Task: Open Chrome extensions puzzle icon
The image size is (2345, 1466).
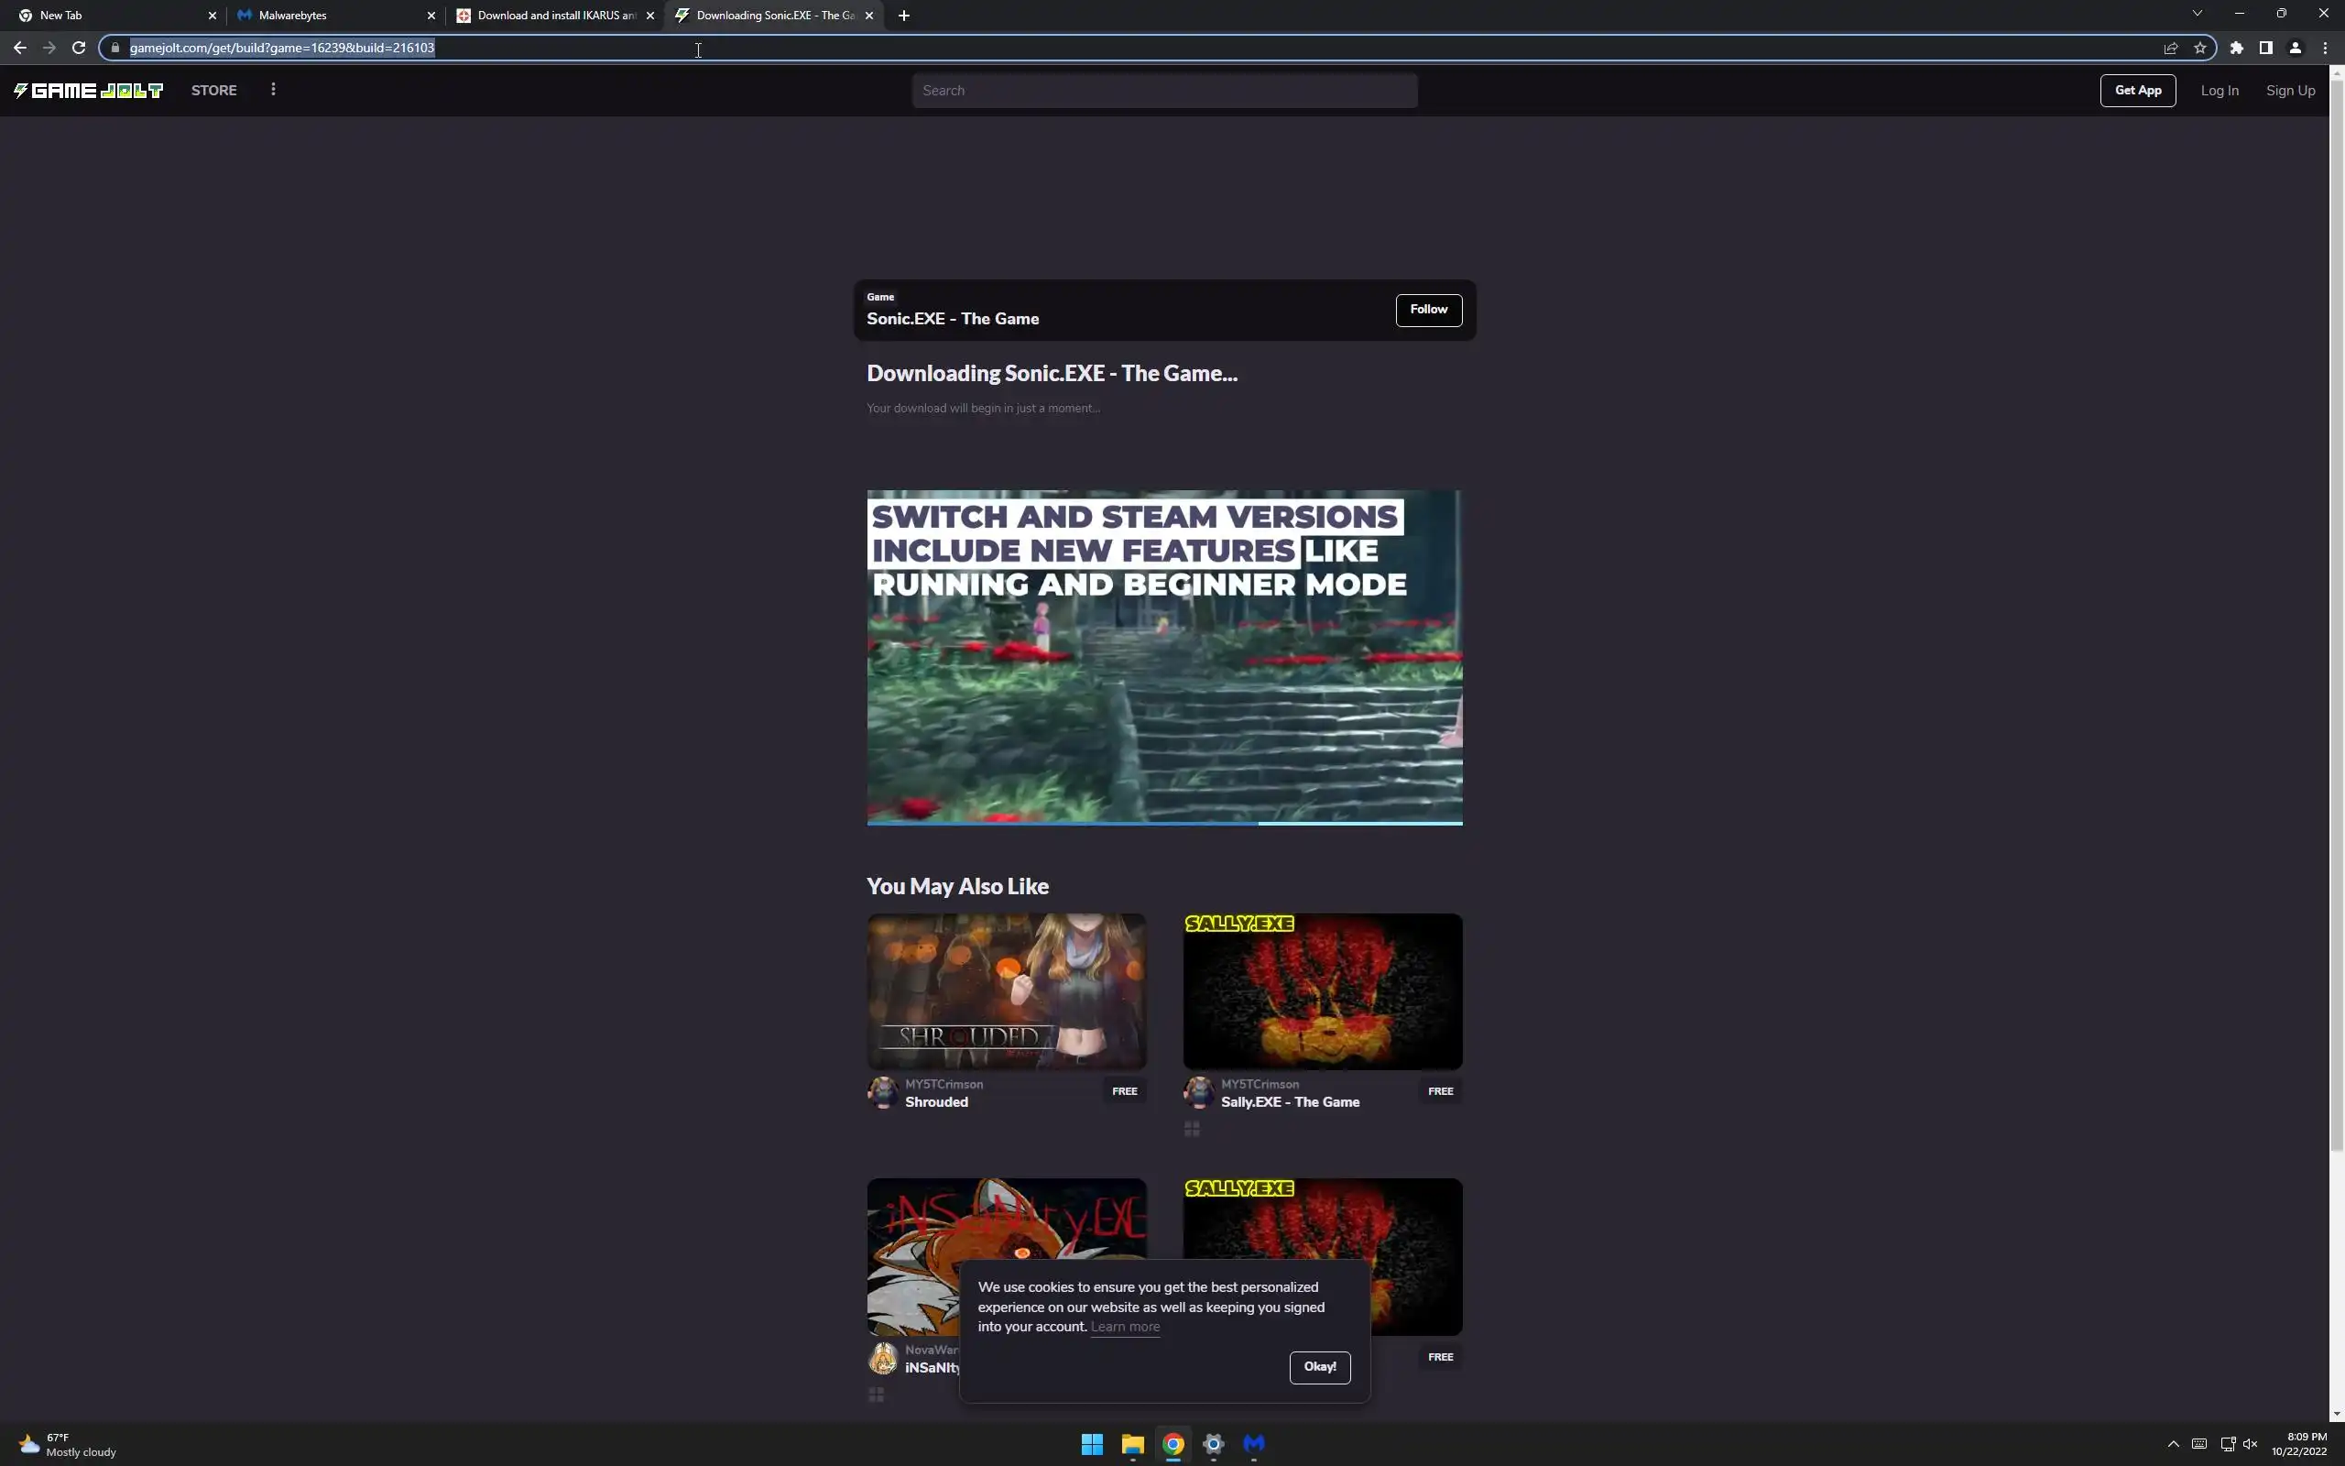Action: (2237, 48)
